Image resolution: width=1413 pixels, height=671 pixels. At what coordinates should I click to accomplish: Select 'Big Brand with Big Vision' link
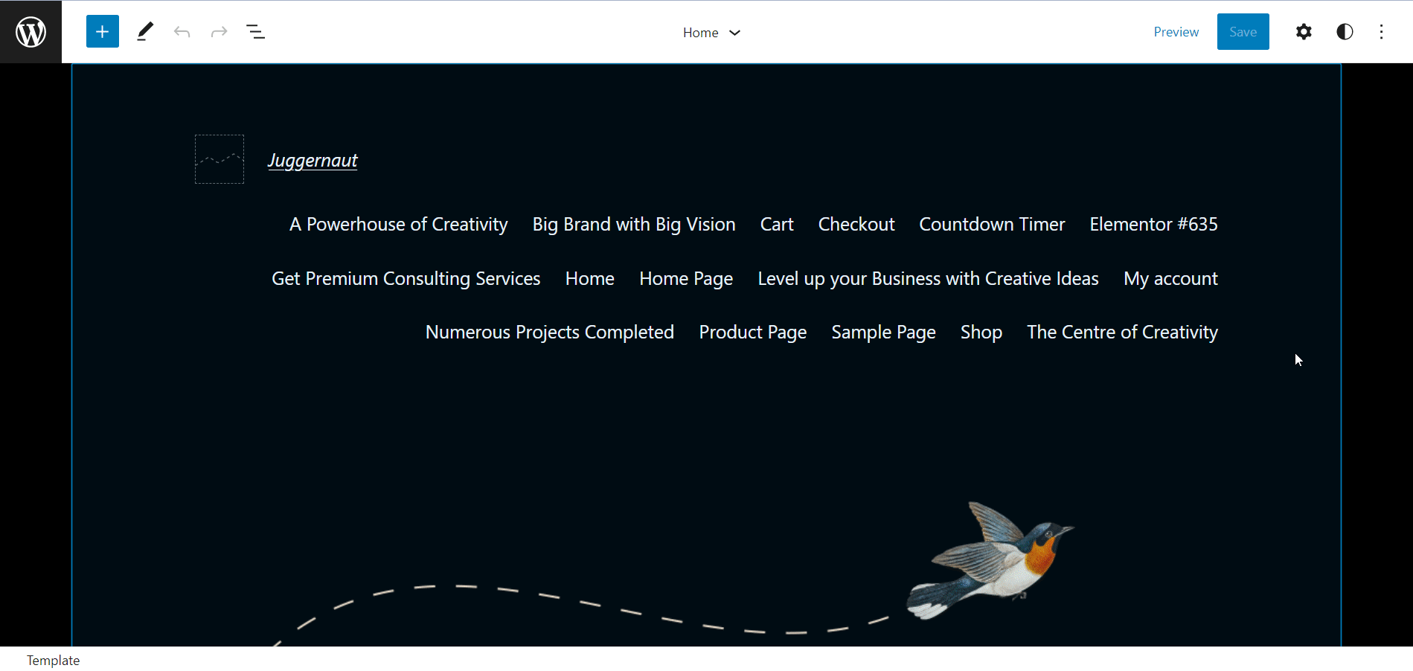[x=634, y=225]
